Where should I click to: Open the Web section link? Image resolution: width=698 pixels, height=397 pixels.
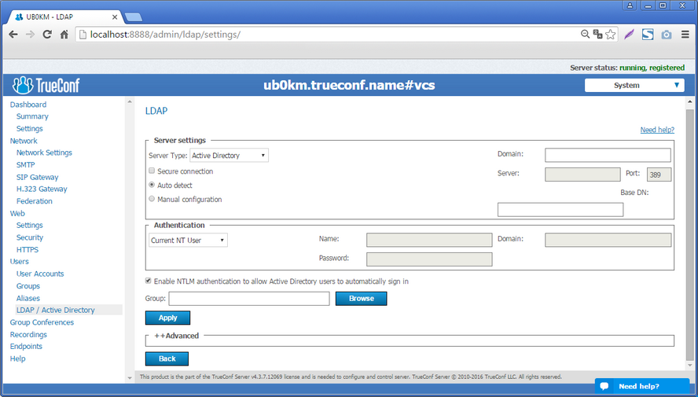click(x=17, y=213)
